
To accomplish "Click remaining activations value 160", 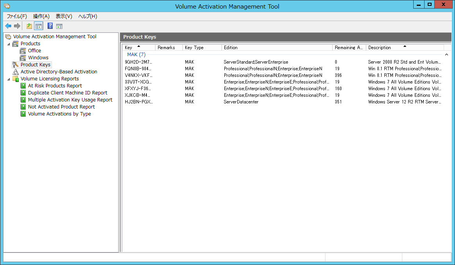I will click(338, 89).
